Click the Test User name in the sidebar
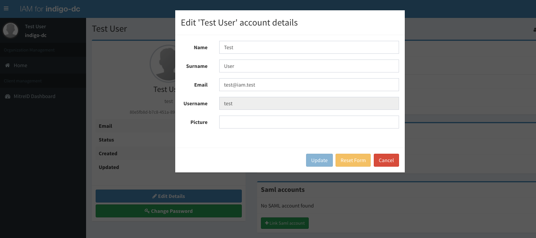 35,27
